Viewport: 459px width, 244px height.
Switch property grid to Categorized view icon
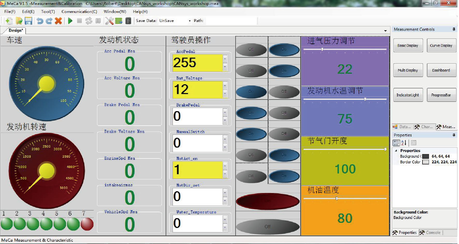click(x=396, y=143)
